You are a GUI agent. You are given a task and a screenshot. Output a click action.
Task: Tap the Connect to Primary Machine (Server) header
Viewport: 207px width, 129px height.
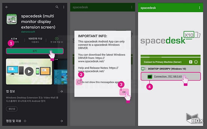pyautogui.click(x=162, y=62)
